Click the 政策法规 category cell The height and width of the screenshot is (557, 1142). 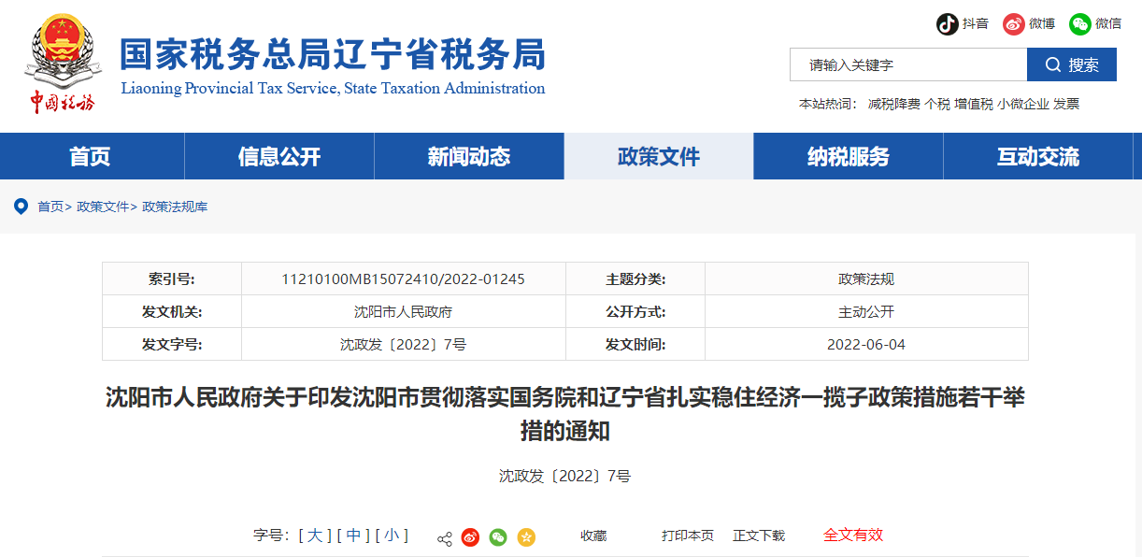coord(866,278)
